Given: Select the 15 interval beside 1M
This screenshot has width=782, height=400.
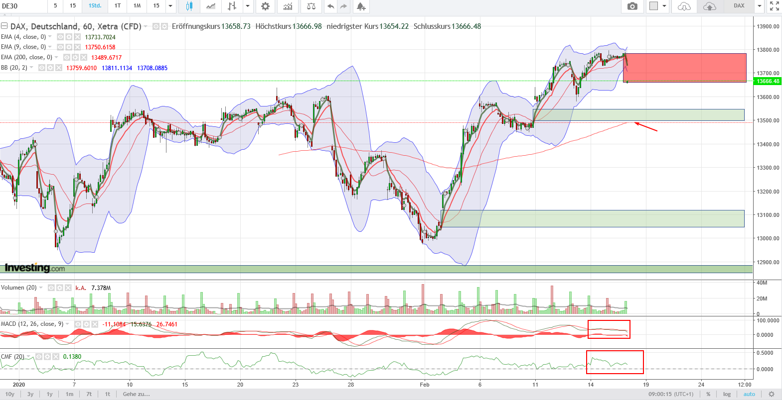Looking at the screenshot, I should click(156, 6).
